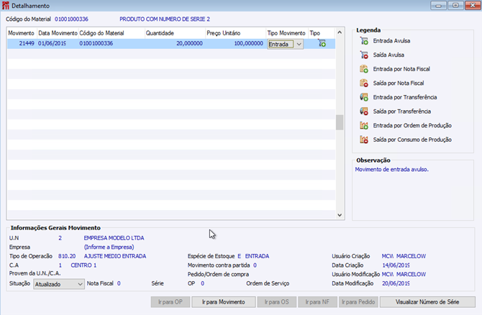
Task: Click the Espécie de Estoque ENTRADA value
Action: (x=257, y=256)
